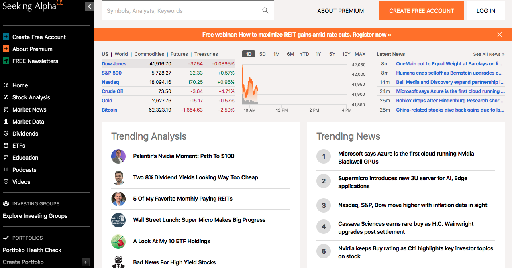Select the US markets tab
The height and width of the screenshot is (268, 512).
[105, 54]
